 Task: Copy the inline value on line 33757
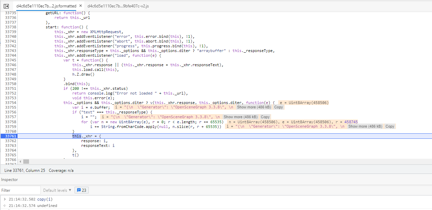[x=265, y=117]
